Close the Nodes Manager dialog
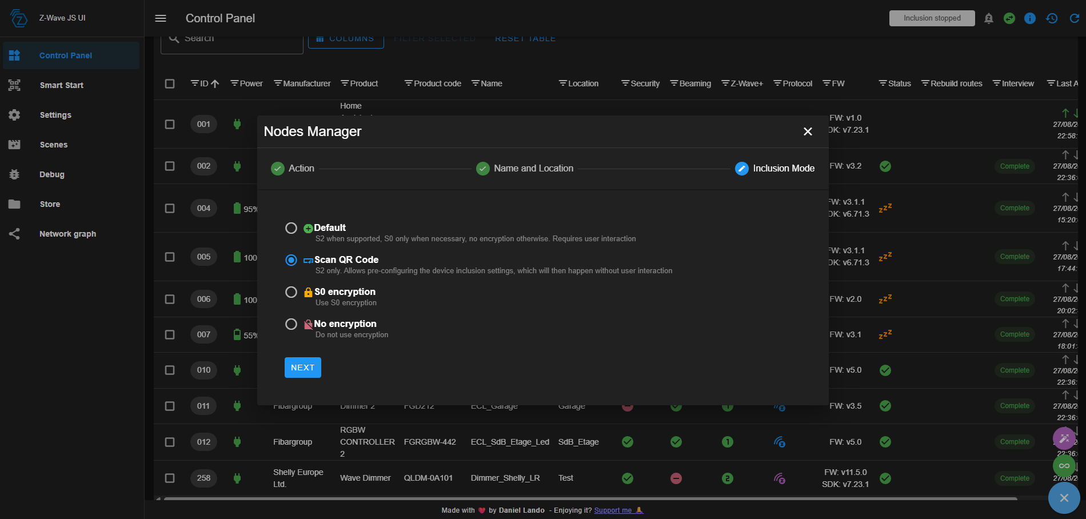Screen dimensions: 1086x519 (x=808, y=131)
